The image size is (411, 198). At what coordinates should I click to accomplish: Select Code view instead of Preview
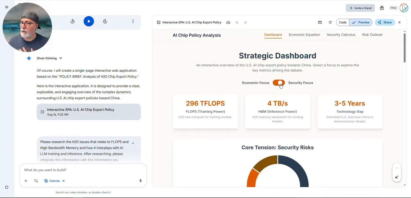[x=342, y=22]
